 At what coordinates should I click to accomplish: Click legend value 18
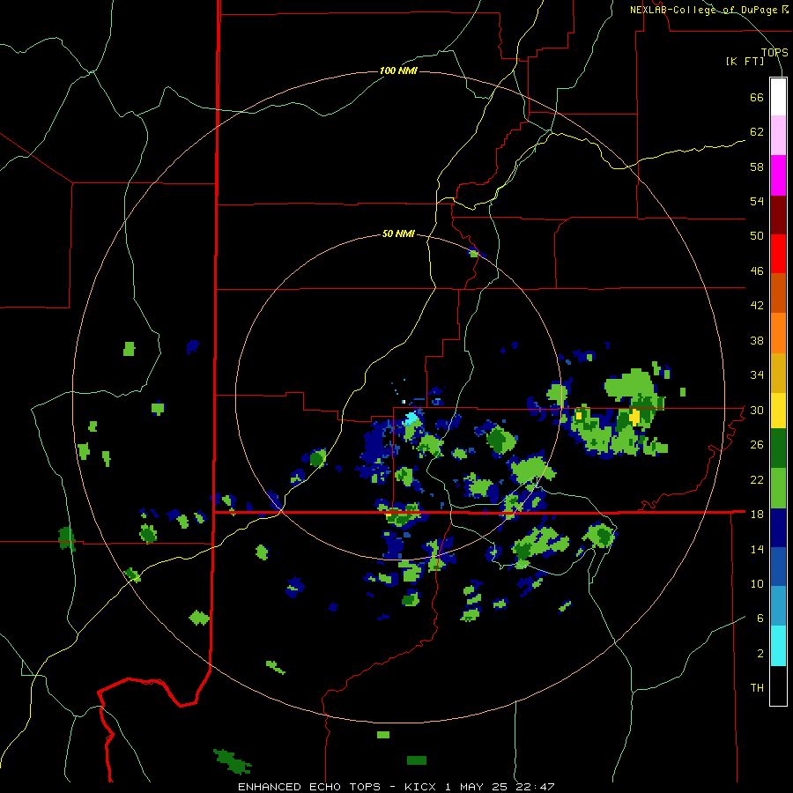pyautogui.click(x=757, y=515)
